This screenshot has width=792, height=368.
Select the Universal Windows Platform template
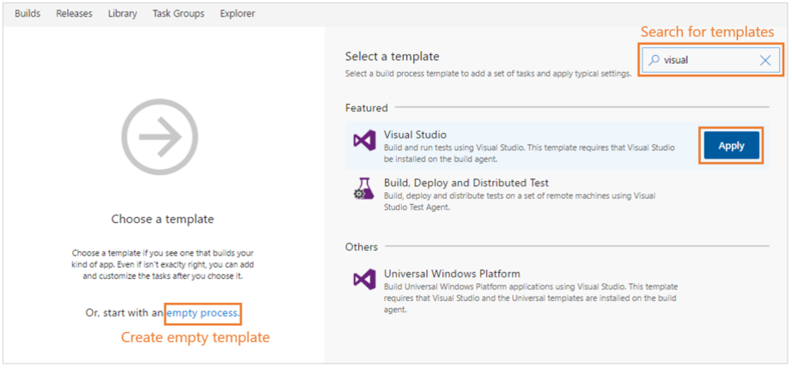pos(452,274)
